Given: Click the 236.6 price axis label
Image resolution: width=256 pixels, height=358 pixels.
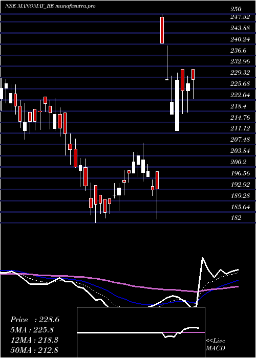Looking at the screenshot, I should tap(239, 51).
